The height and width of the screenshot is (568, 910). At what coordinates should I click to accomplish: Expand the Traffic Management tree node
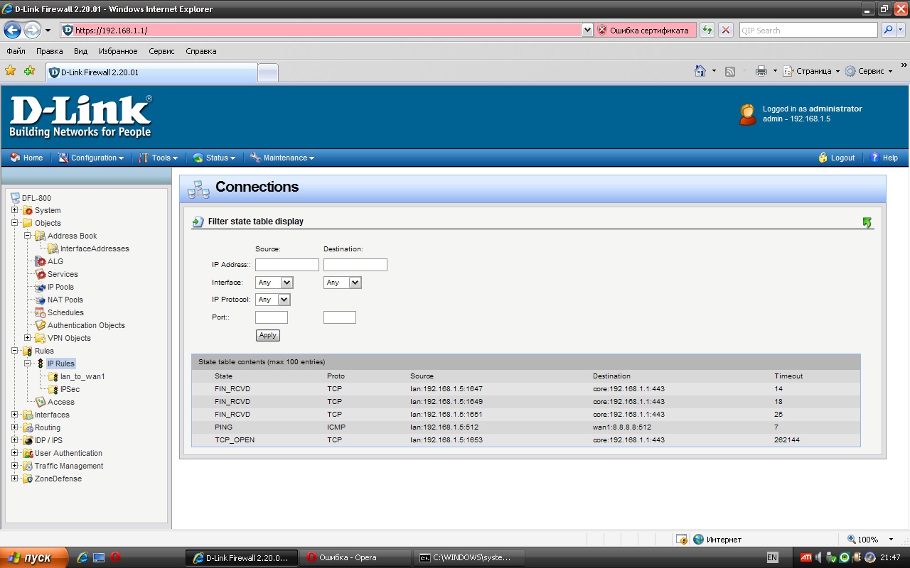coord(14,466)
